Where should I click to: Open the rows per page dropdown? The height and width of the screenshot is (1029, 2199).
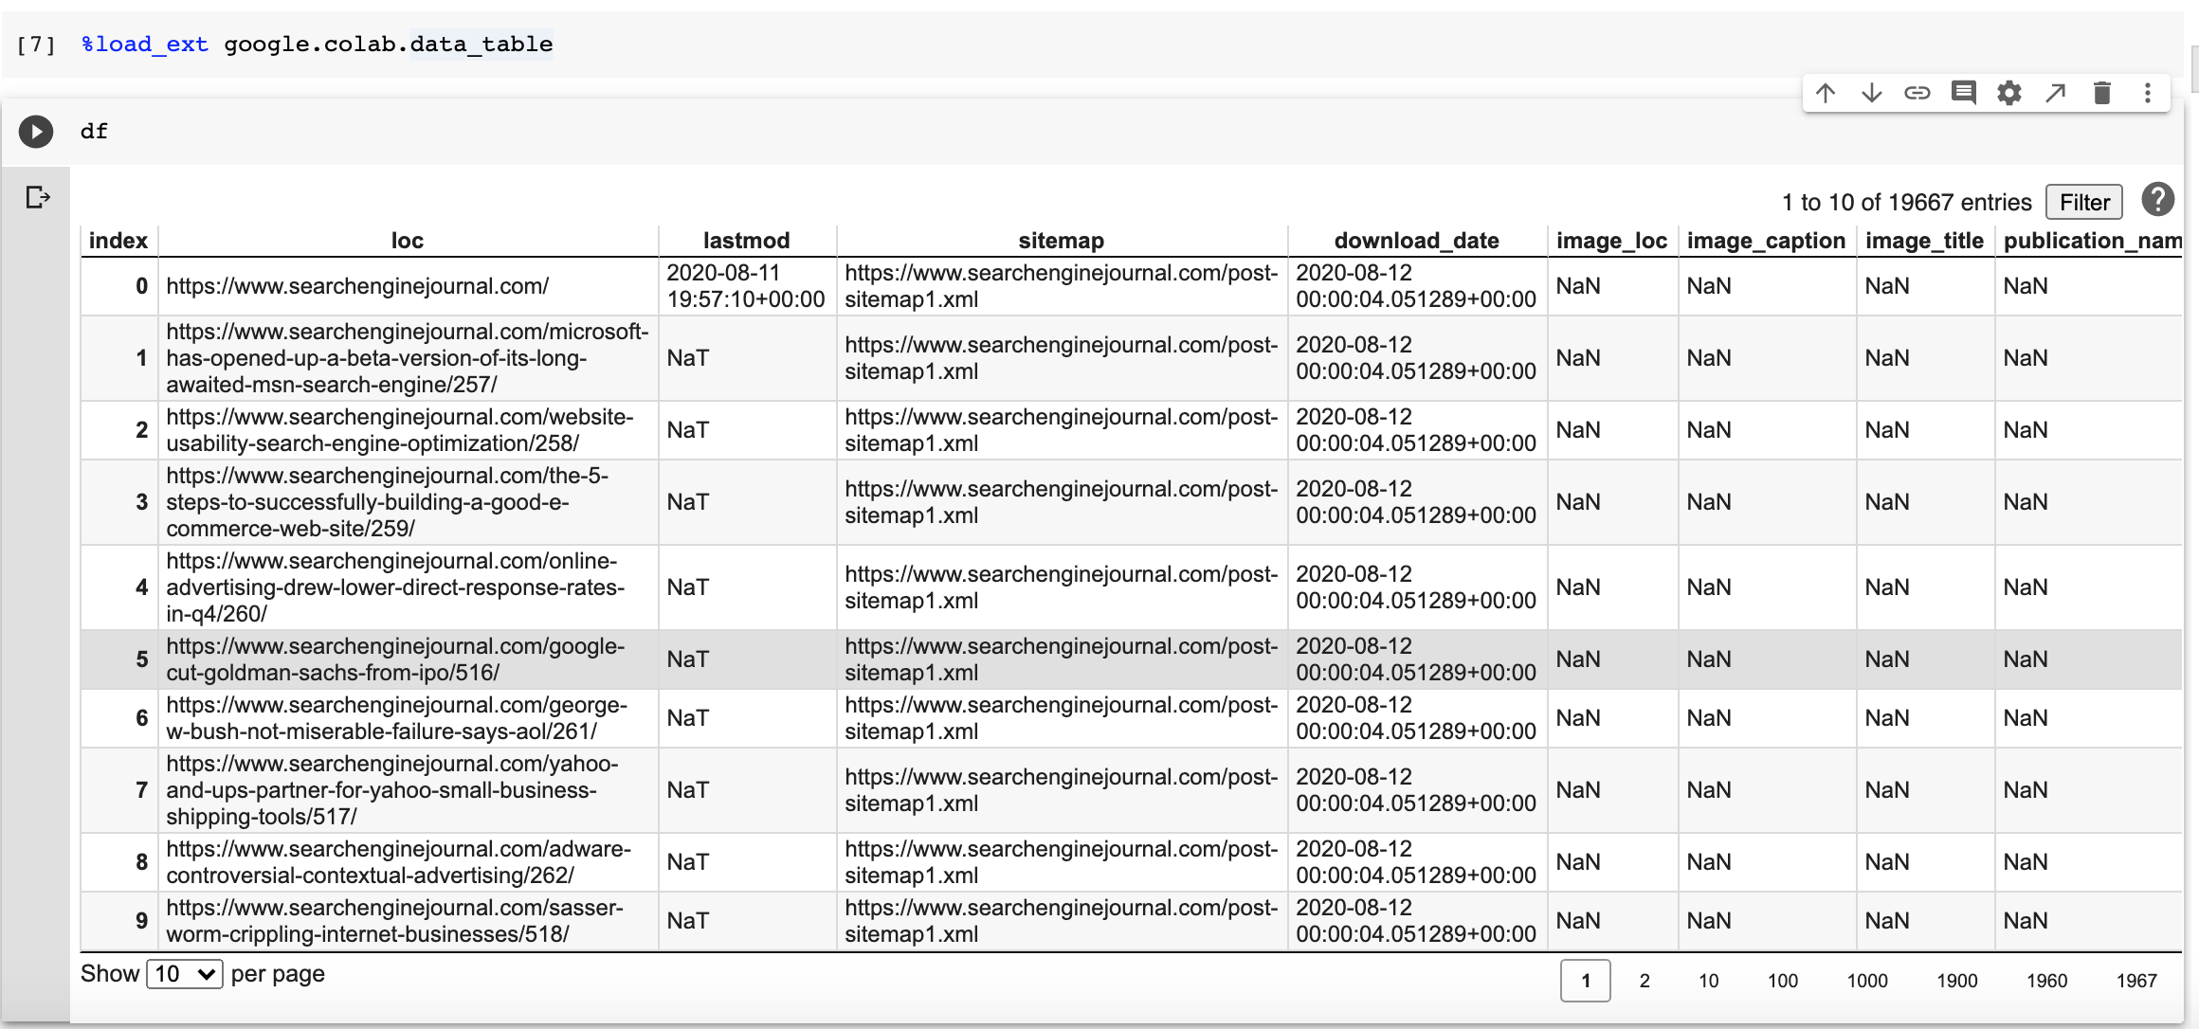[x=185, y=974]
